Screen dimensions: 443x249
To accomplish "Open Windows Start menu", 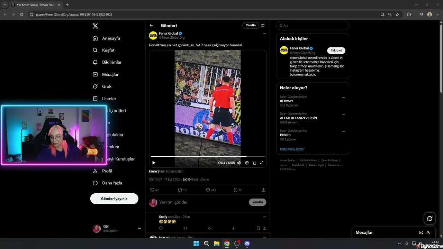I will pyautogui.click(x=196, y=243).
